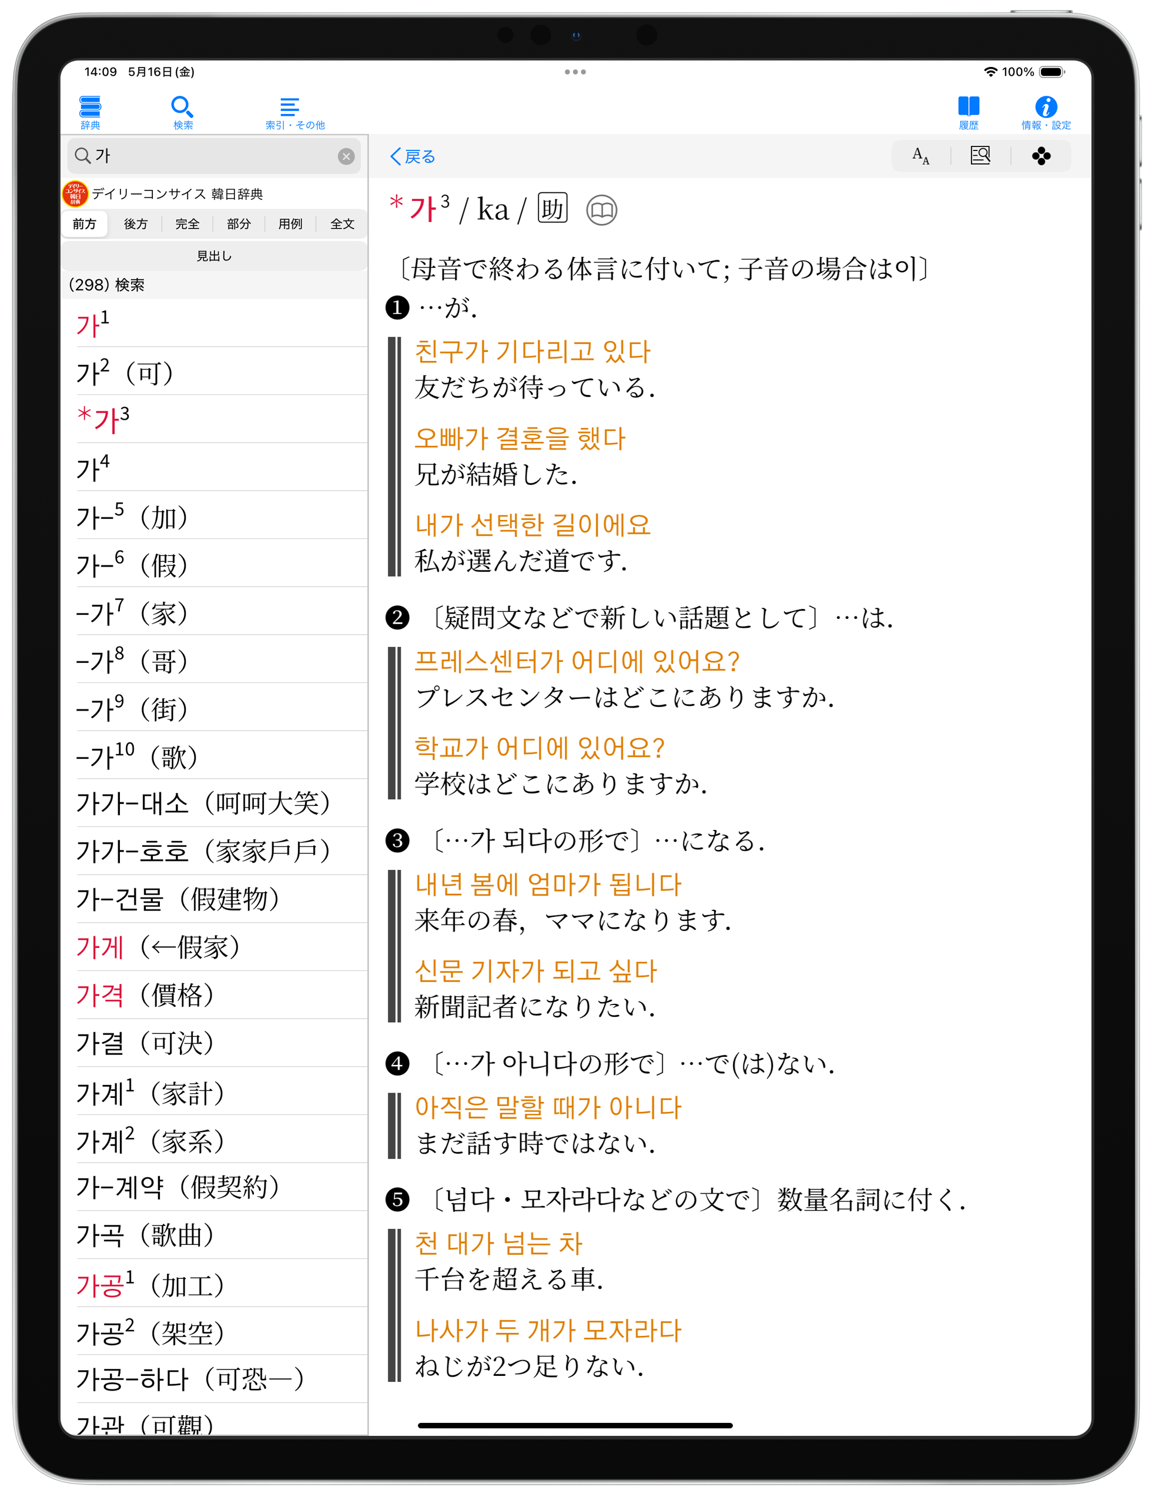This screenshot has width=1152, height=1497.
Task: Select the 後方 search mode
Action: (x=136, y=224)
